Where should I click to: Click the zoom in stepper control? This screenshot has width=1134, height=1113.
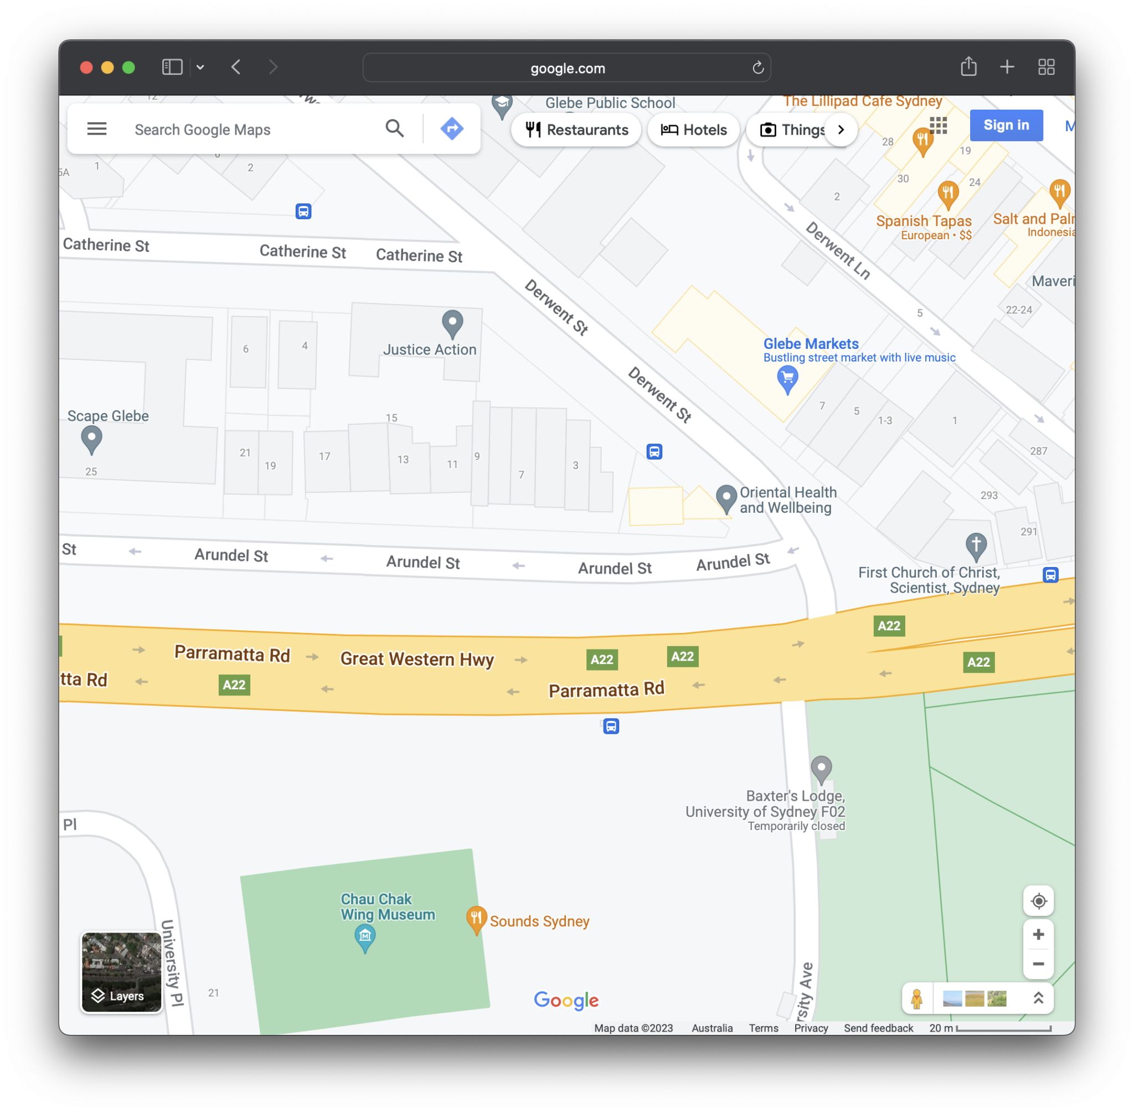1038,934
